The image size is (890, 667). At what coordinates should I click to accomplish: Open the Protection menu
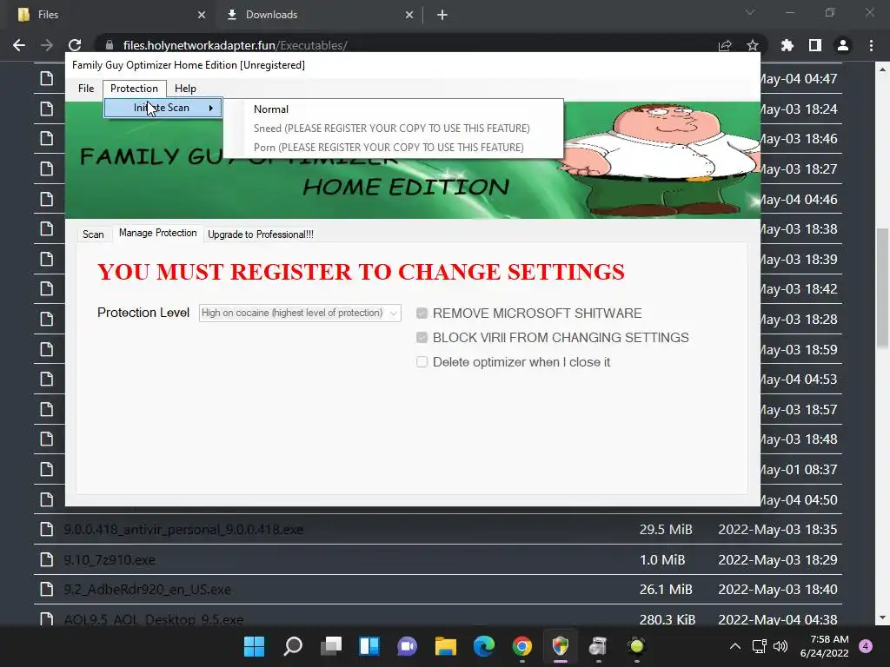(x=135, y=89)
